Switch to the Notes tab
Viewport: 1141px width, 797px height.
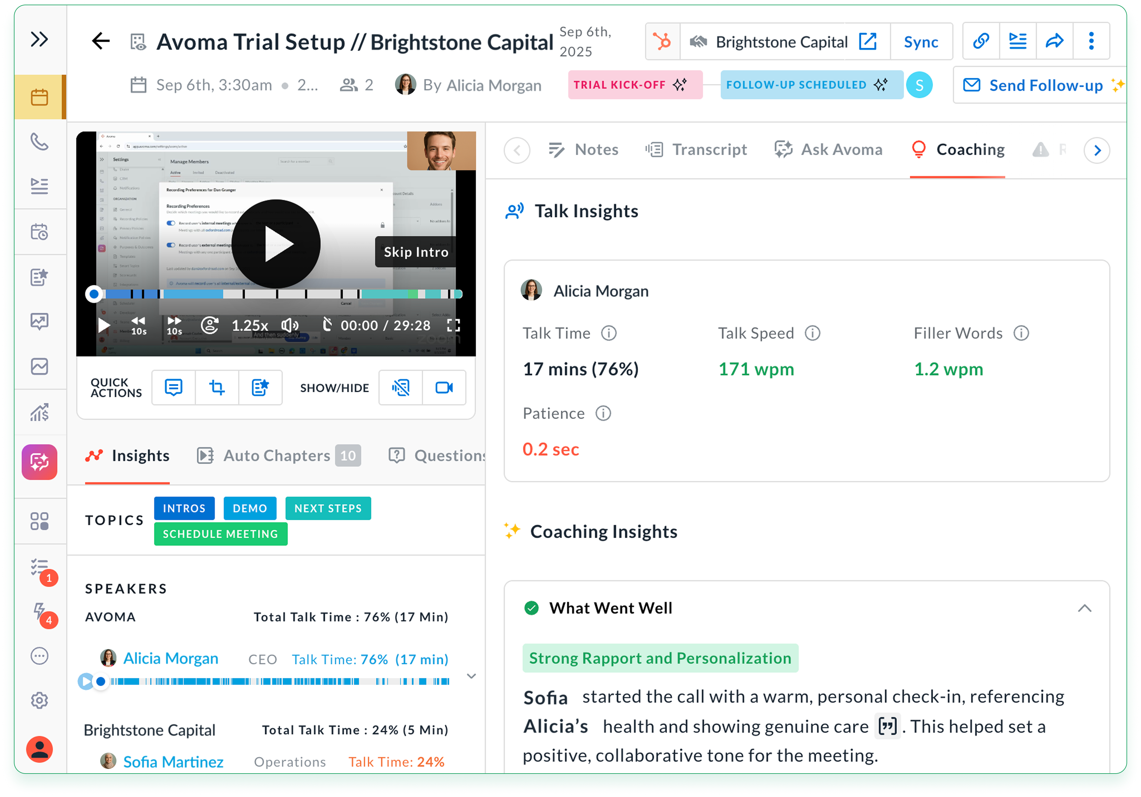(584, 149)
